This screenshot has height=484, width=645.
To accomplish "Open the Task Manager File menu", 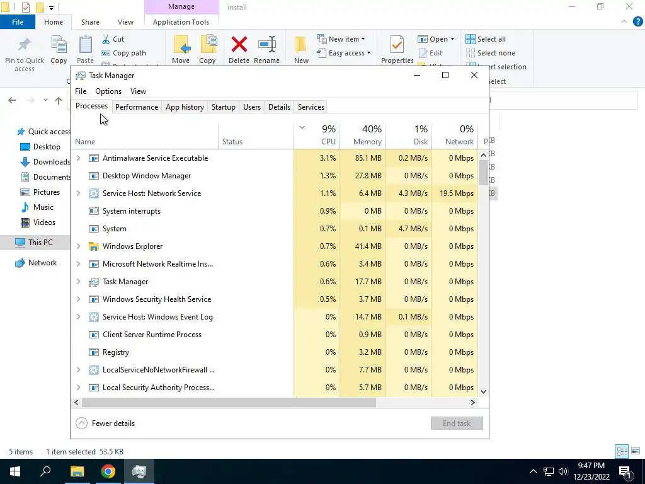I will coord(81,91).
